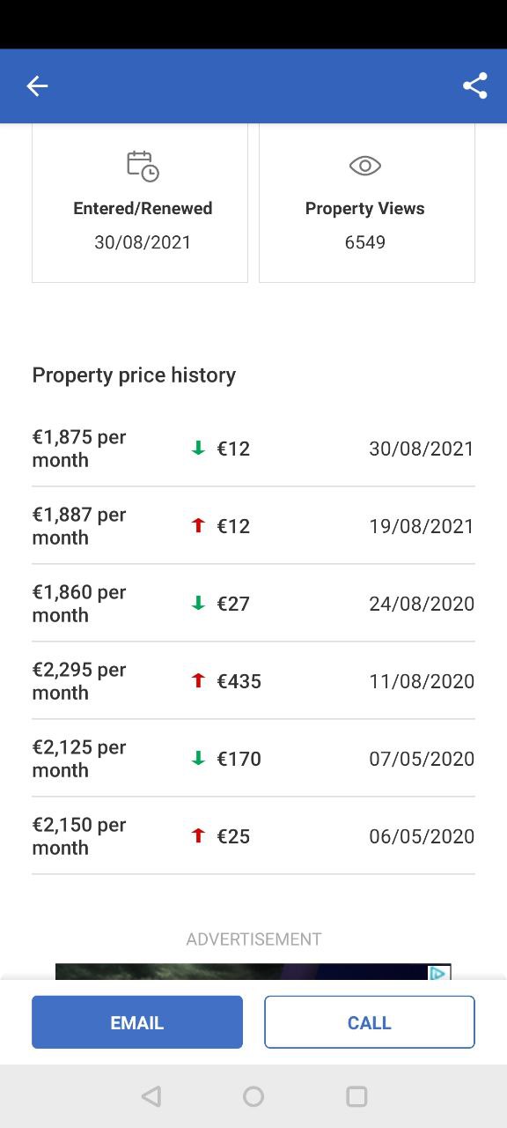The width and height of the screenshot is (507, 1128).
Task: Select the 11/08/2020 price history date
Action: [x=422, y=681]
